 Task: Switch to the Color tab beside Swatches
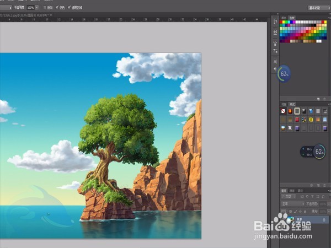coord(284,18)
